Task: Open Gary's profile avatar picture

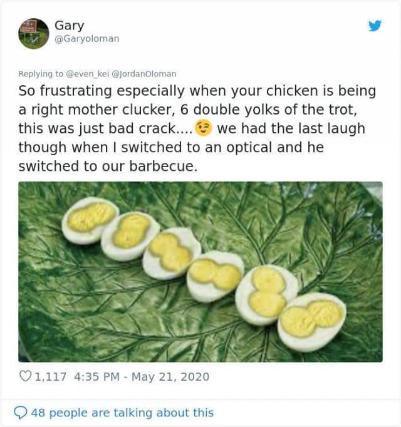Action: tap(34, 33)
